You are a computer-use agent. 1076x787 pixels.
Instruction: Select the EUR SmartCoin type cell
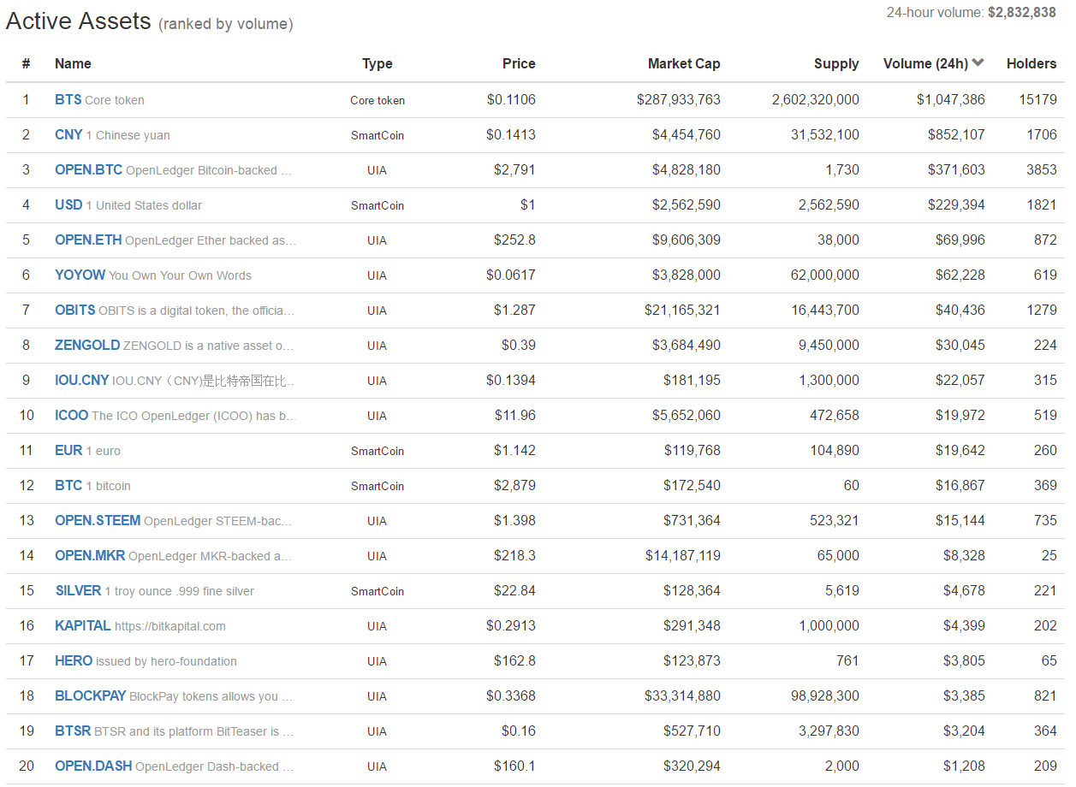coord(377,451)
